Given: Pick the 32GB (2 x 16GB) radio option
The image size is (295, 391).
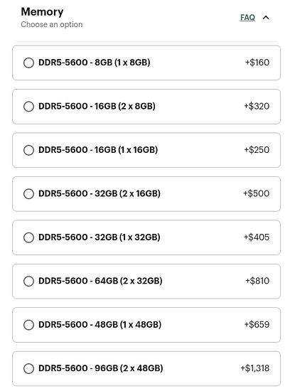Looking at the screenshot, I should 28,194.
